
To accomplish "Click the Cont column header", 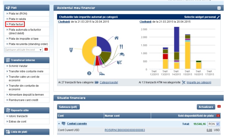I will pyautogui.click(x=80, y=116).
